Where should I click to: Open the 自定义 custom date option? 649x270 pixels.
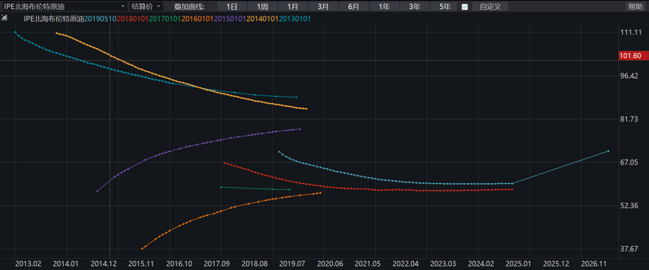tap(490, 6)
